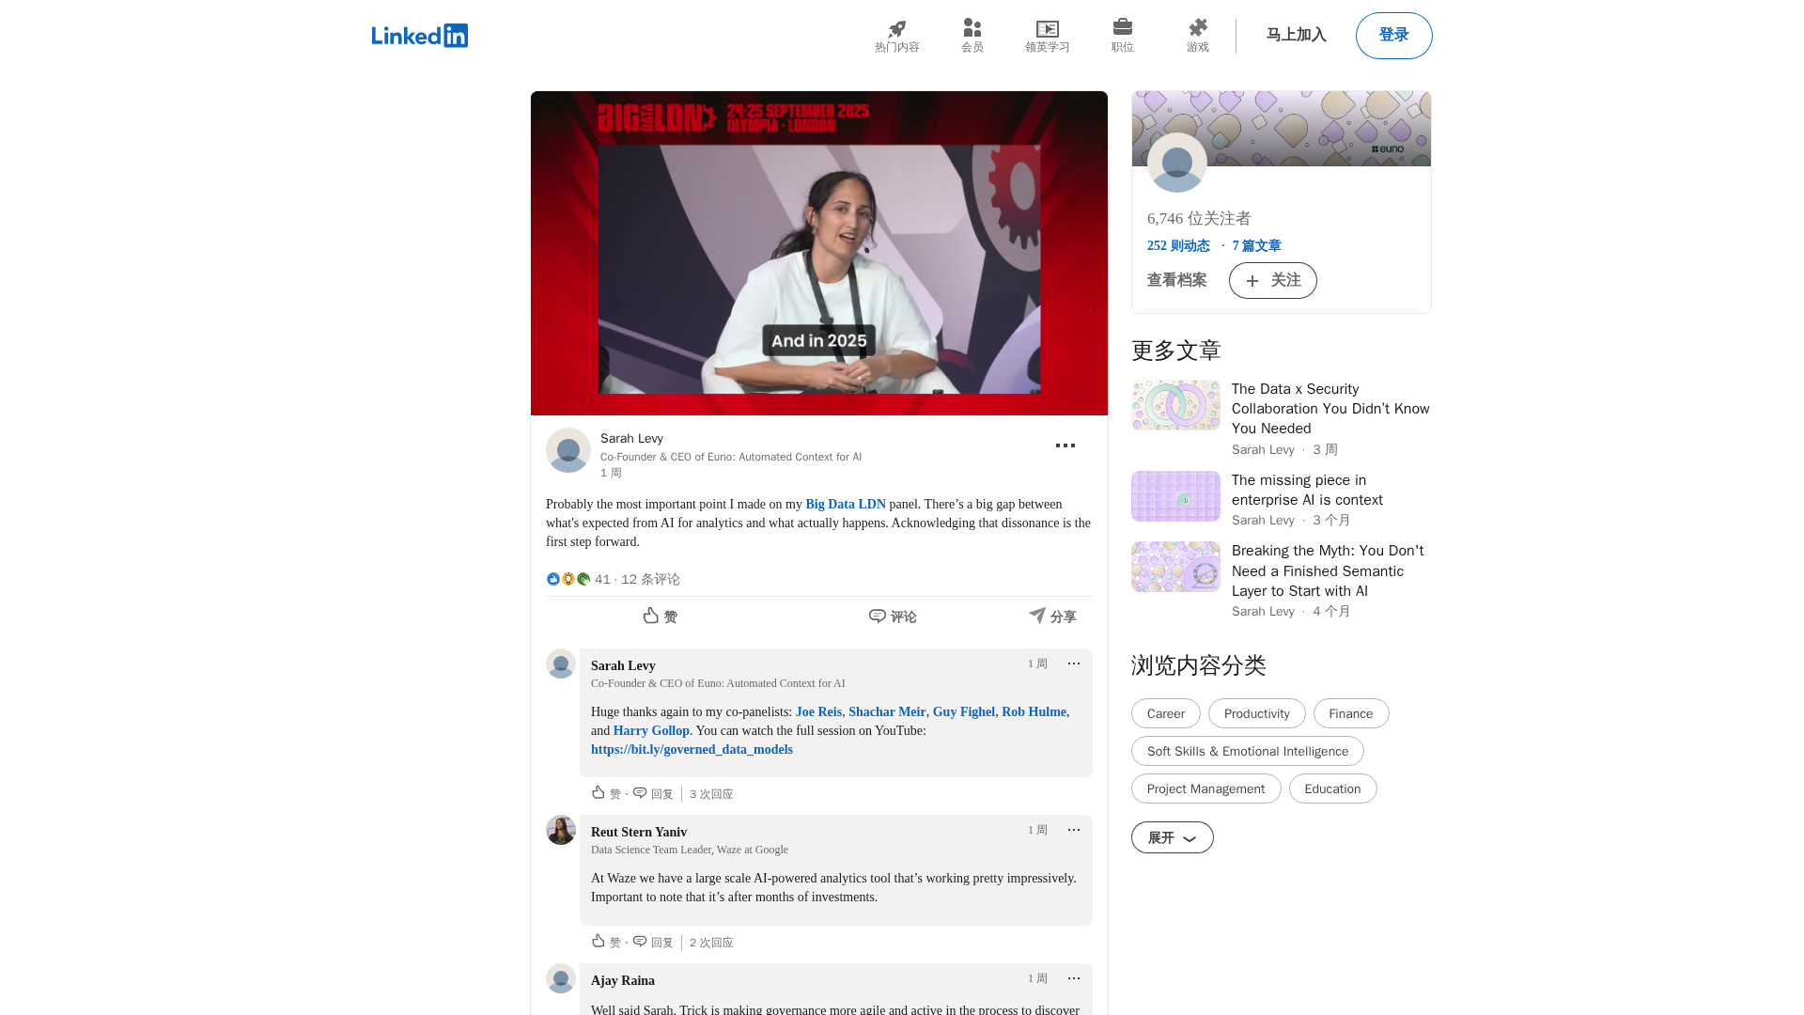Image resolution: width=1804 pixels, height=1015 pixels.
Task: Play the Big Data LDN video
Action: (818, 253)
